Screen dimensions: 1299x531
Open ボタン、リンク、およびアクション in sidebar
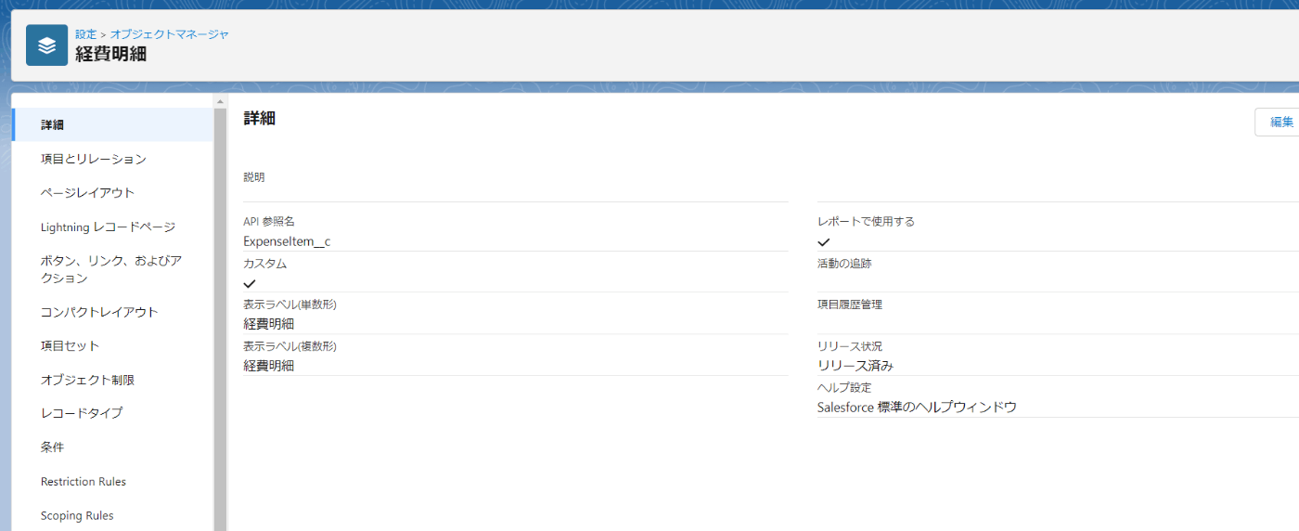(112, 269)
